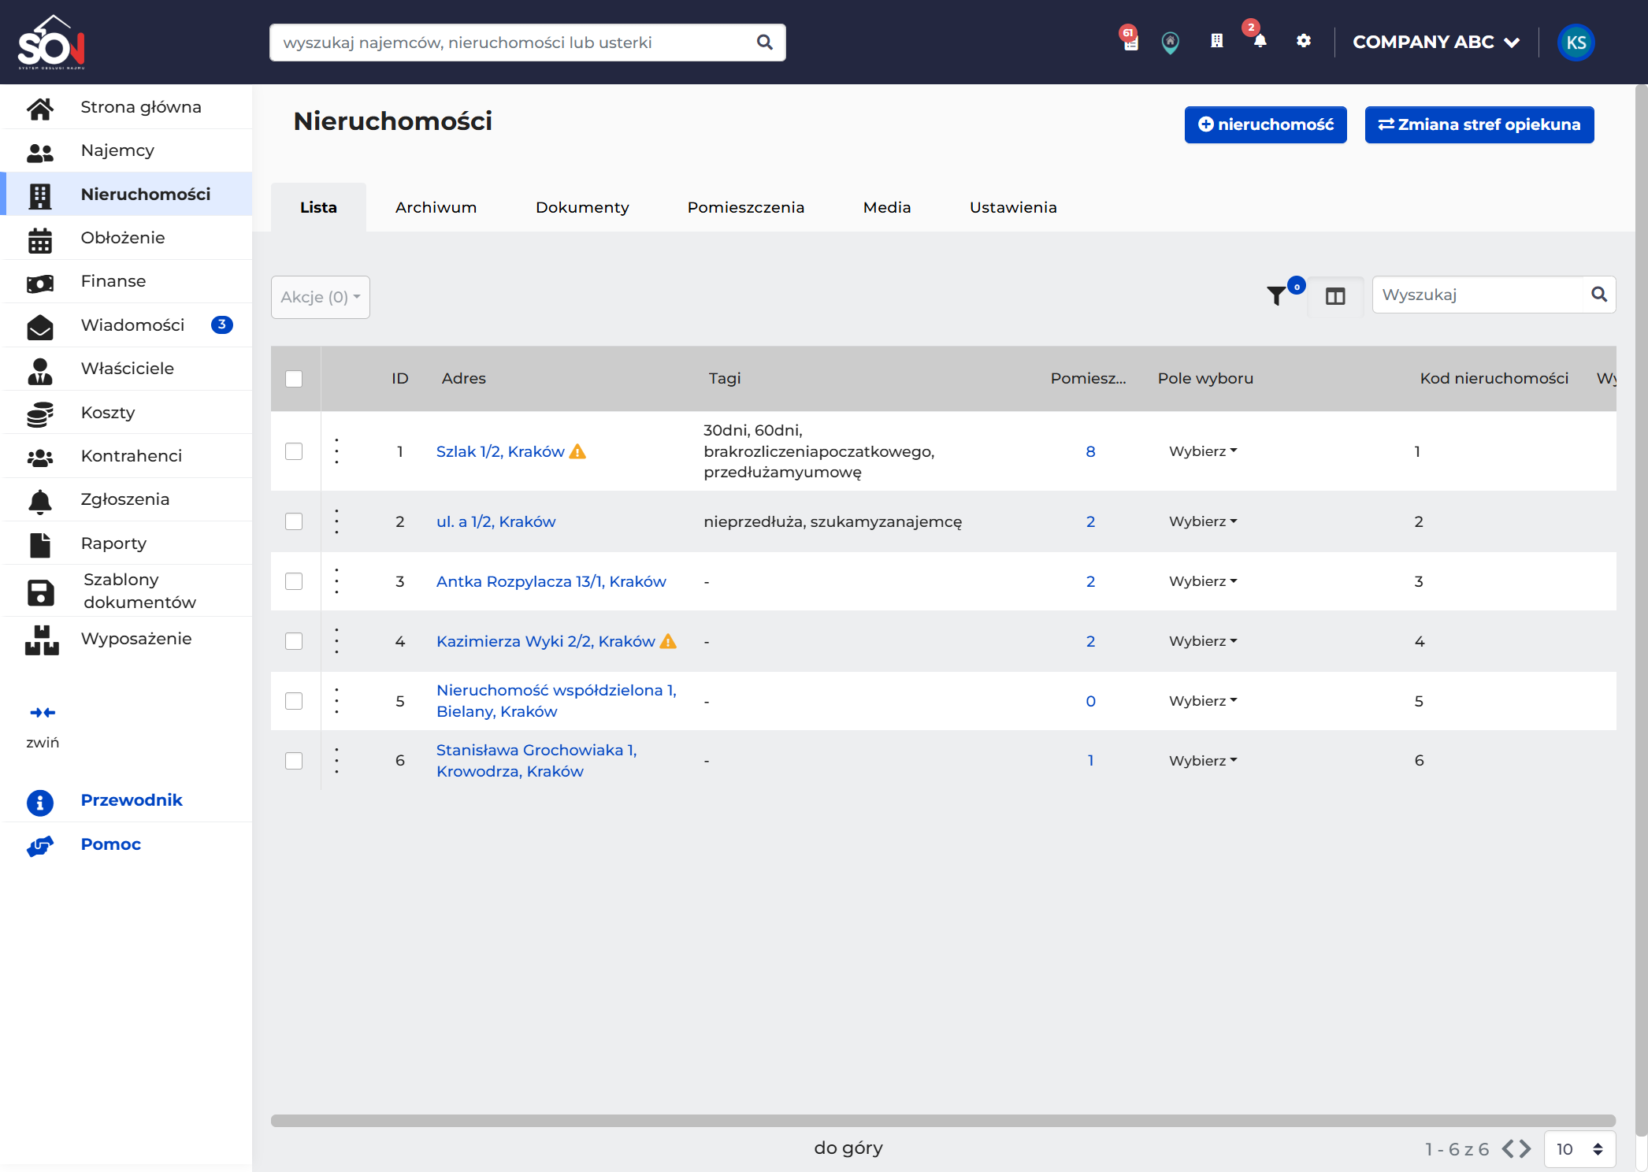
Task: Open Wybierz dropdown for property ID 6
Action: coord(1203,761)
